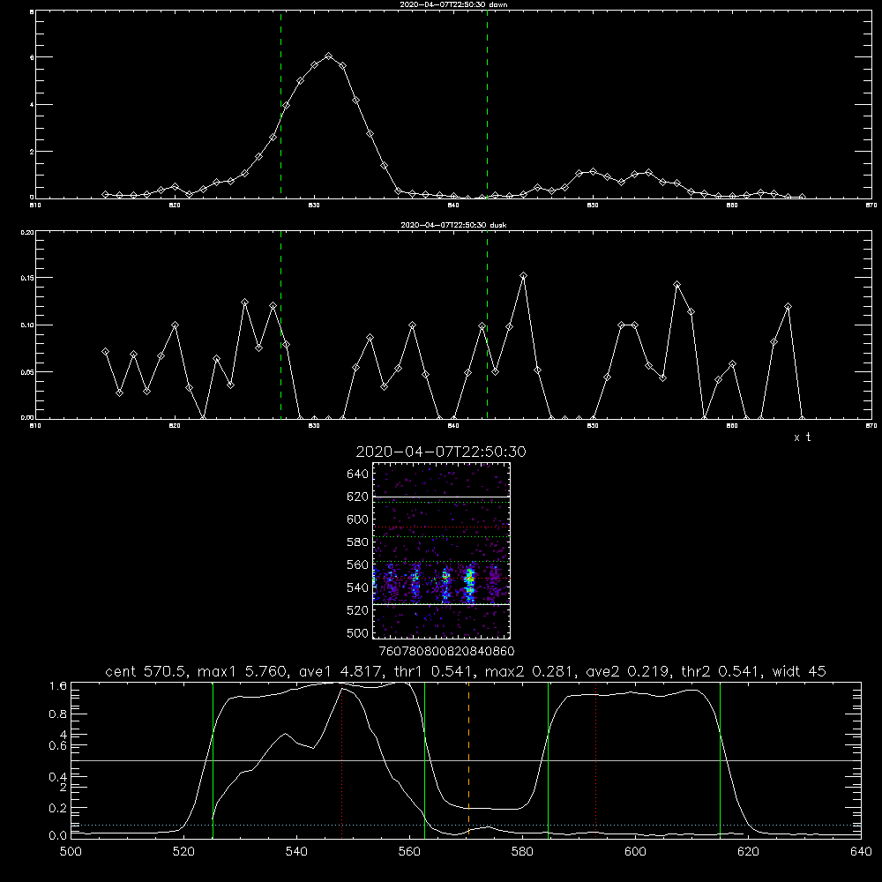Click the peak diamond marker in dawn plot
The width and height of the screenshot is (882, 882).
[x=329, y=56]
